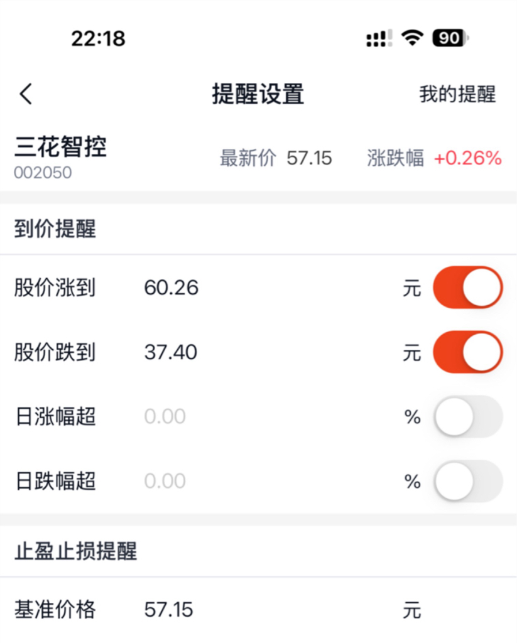
Task: Turn off the 股价跌到 alert switch
Action: point(468,352)
